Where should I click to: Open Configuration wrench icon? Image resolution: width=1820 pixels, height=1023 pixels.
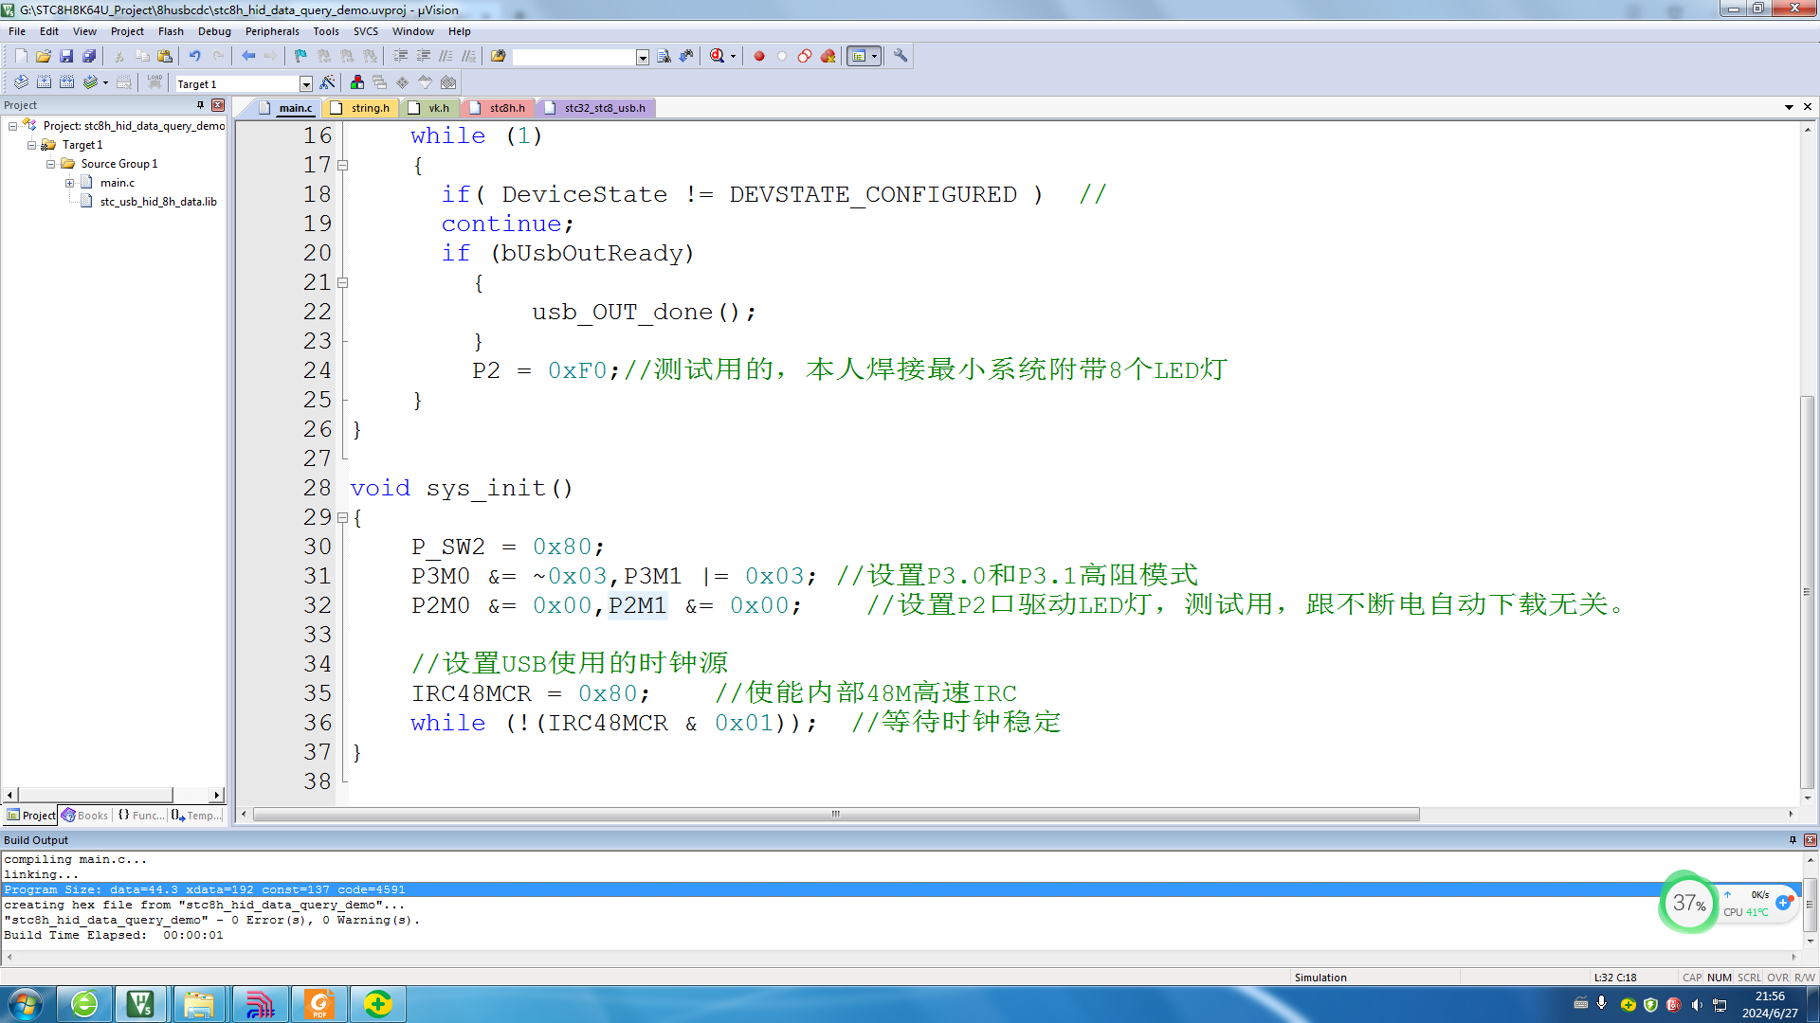pyautogui.click(x=901, y=57)
